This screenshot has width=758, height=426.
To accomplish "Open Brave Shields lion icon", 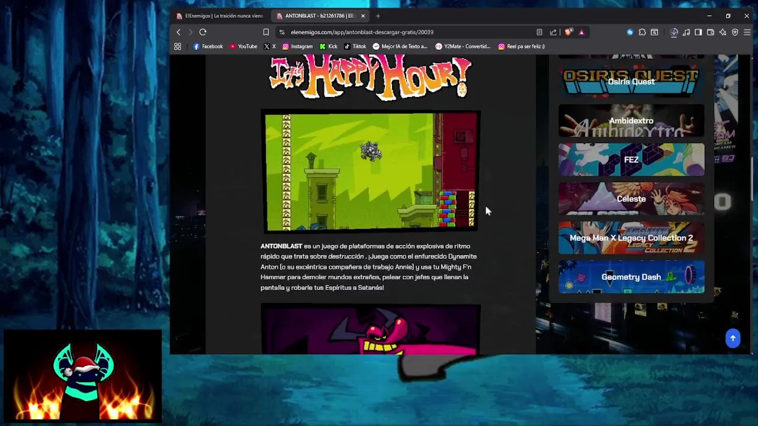I will pyautogui.click(x=568, y=32).
